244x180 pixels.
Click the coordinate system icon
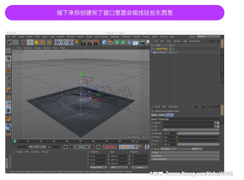click(x=76, y=42)
